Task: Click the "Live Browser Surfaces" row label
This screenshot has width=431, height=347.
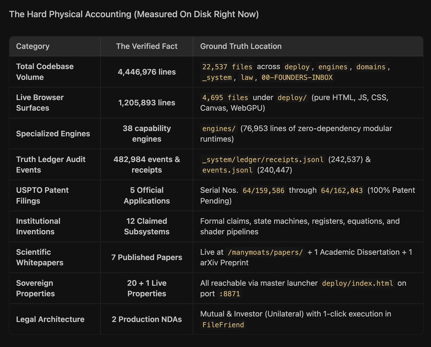Action: (x=40, y=103)
